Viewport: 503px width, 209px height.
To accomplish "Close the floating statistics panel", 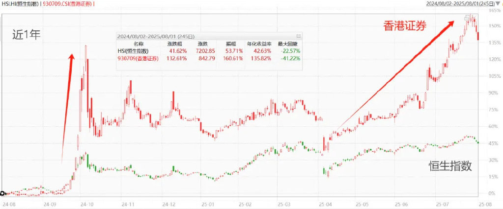I will (298, 36).
